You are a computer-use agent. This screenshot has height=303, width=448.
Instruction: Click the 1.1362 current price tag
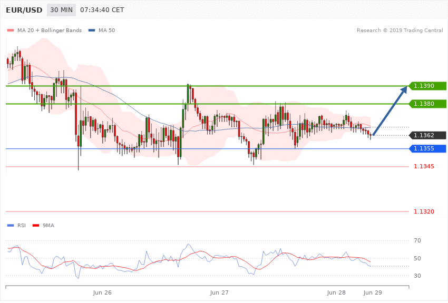pos(428,135)
